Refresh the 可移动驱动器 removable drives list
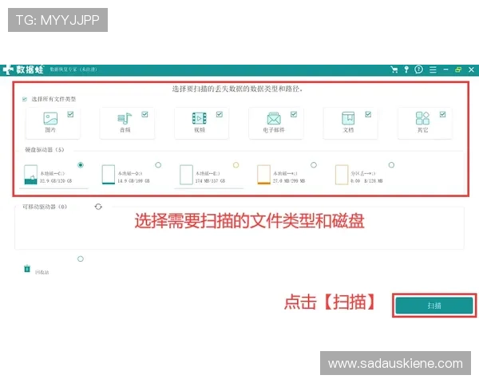479x383 pixels. click(x=98, y=207)
